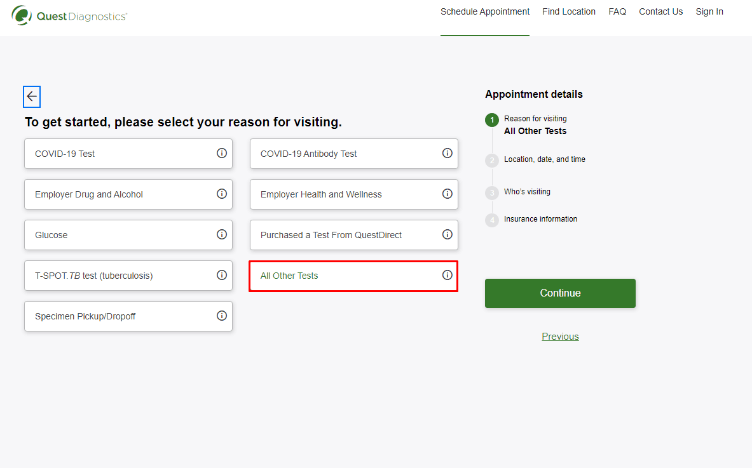Open All Other Tests info icon
752x468 pixels.
(447, 276)
